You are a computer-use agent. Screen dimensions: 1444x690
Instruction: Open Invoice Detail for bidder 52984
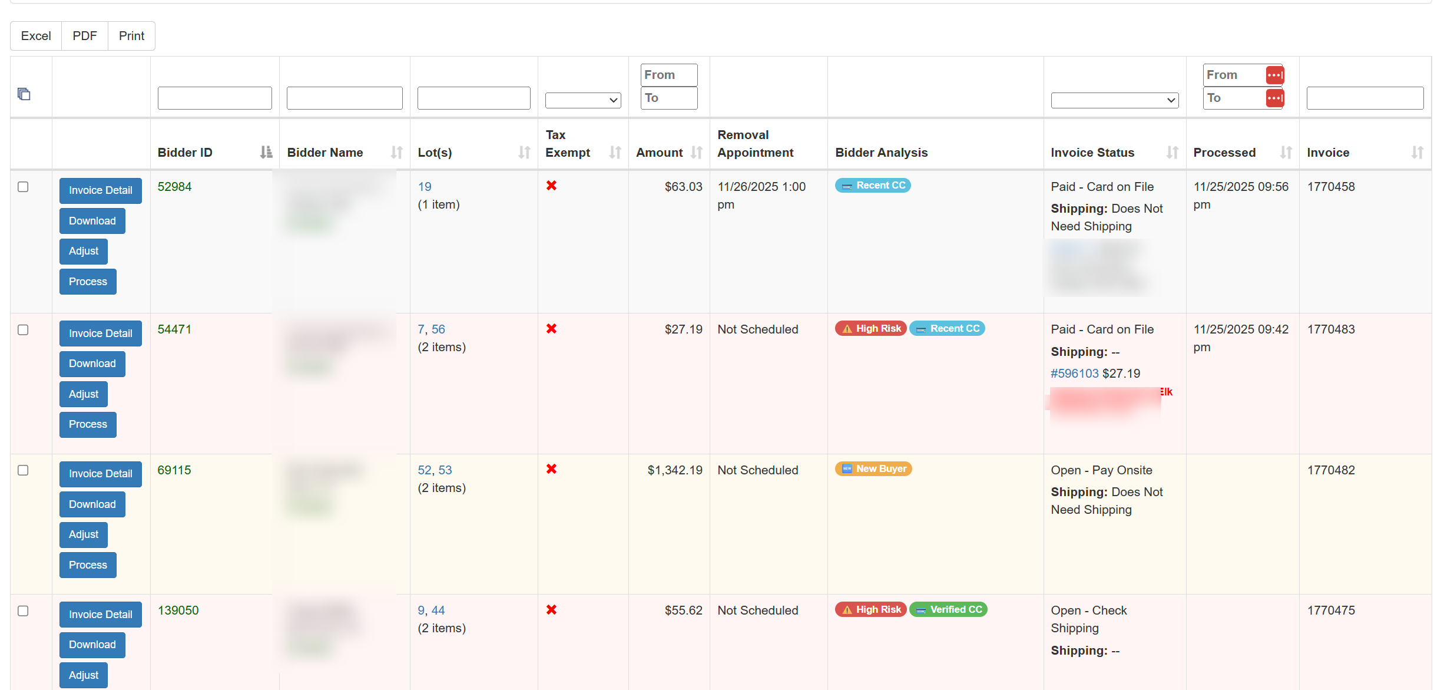coord(100,190)
